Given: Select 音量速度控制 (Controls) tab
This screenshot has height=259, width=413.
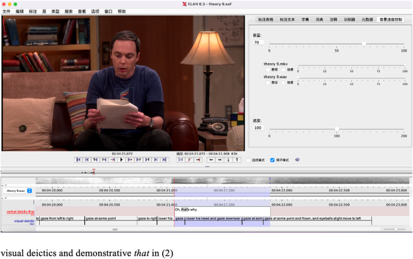Looking at the screenshot, I should pyautogui.click(x=391, y=19).
